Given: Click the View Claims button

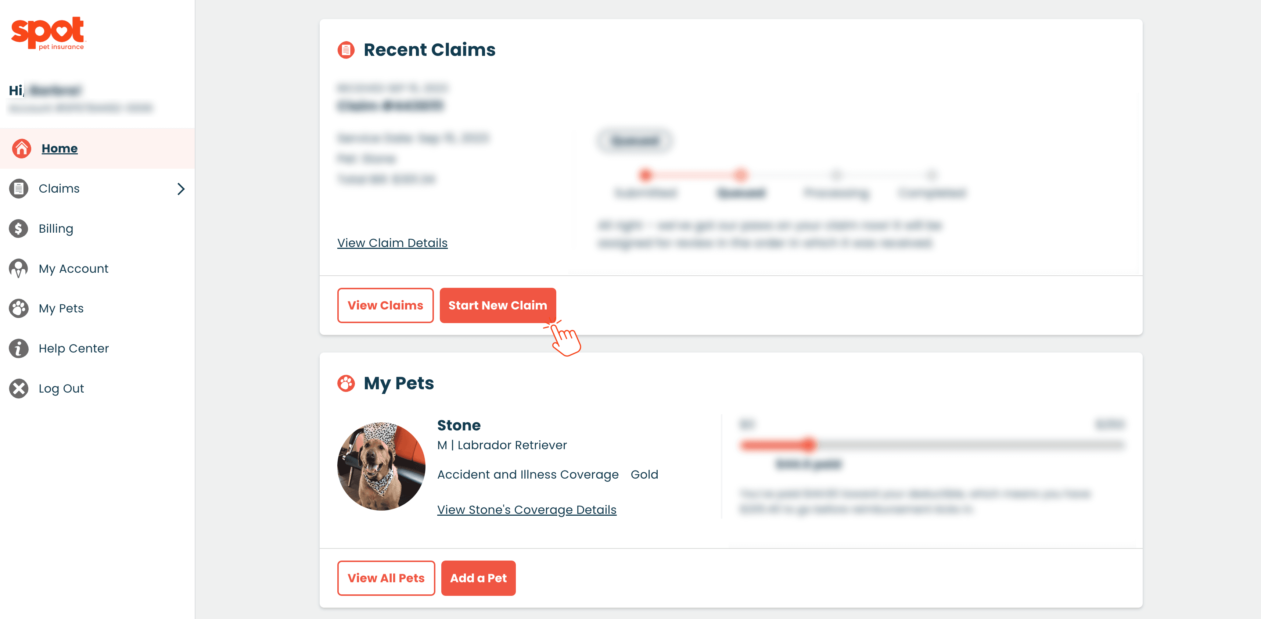Looking at the screenshot, I should coord(385,305).
